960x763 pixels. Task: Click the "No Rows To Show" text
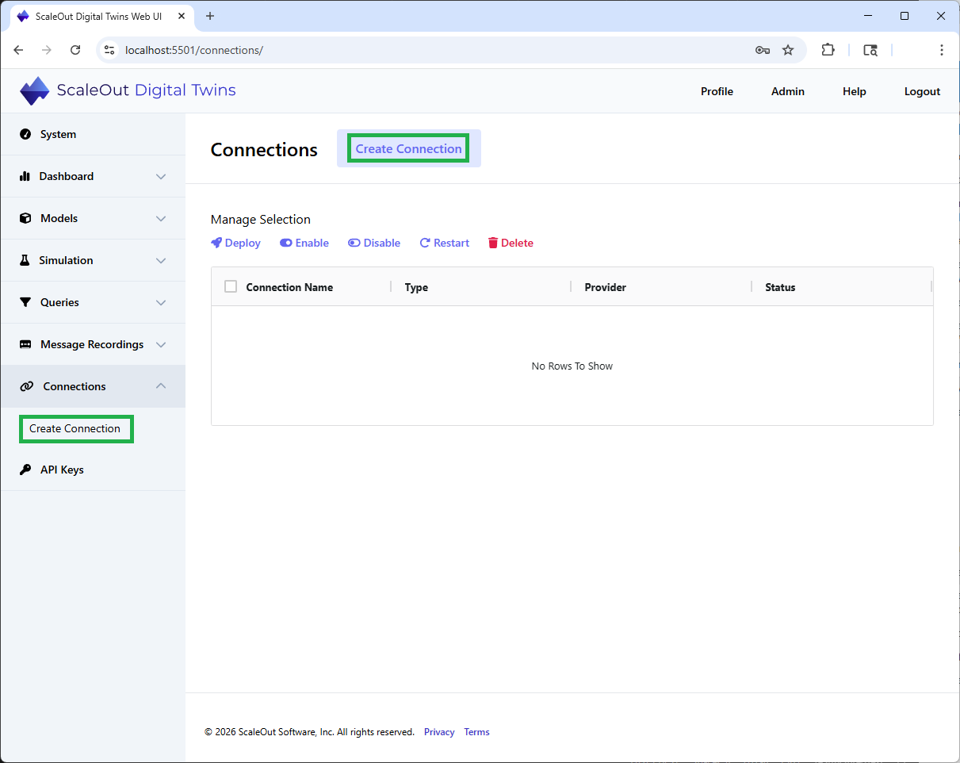click(572, 366)
